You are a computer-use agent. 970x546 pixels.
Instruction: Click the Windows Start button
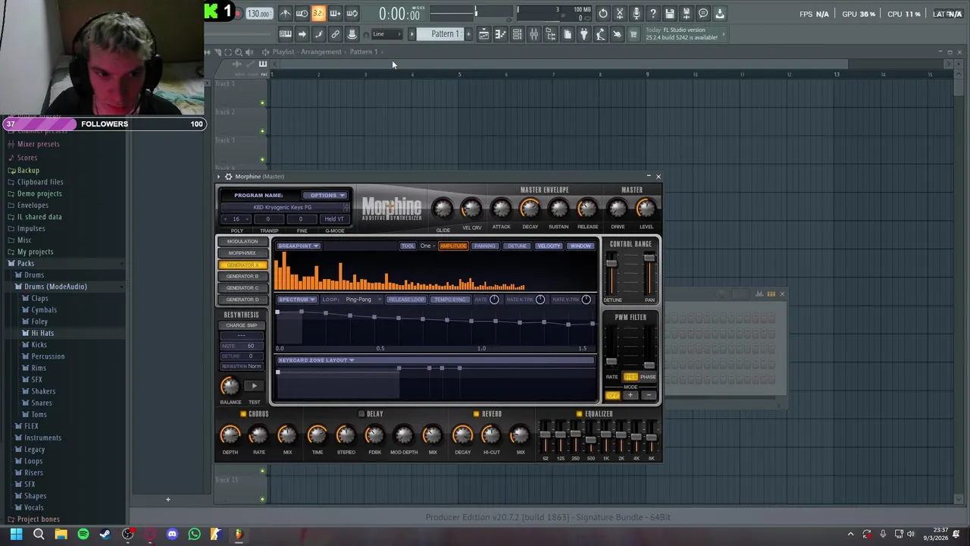coord(16,535)
